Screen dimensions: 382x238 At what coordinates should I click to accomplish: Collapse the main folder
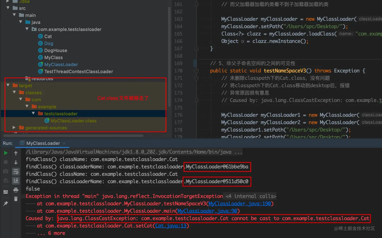pyautogui.click(x=15, y=15)
